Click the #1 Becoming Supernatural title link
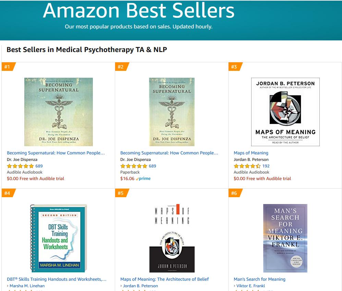The width and height of the screenshot is (342, 291). tap(56, 153)
